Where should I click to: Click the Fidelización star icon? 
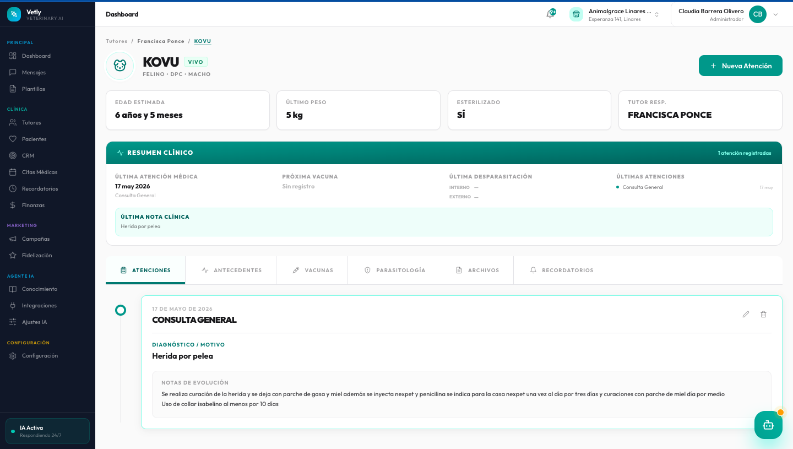coord(13,255)
